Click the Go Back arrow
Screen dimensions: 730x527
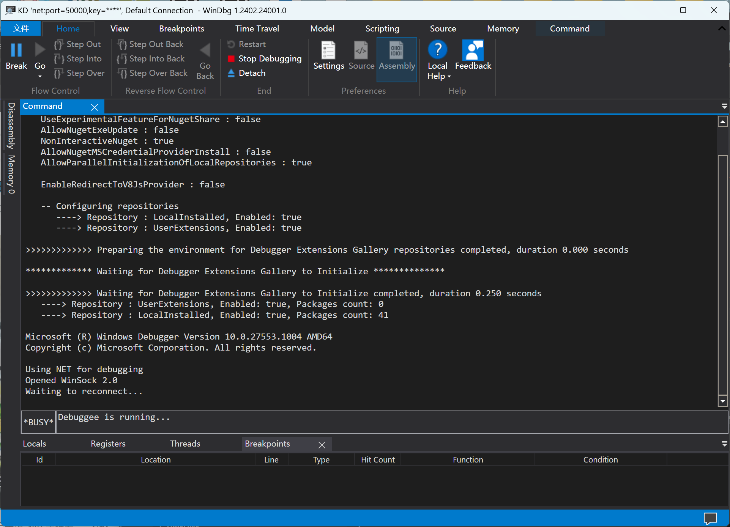[x=205, y=50]
